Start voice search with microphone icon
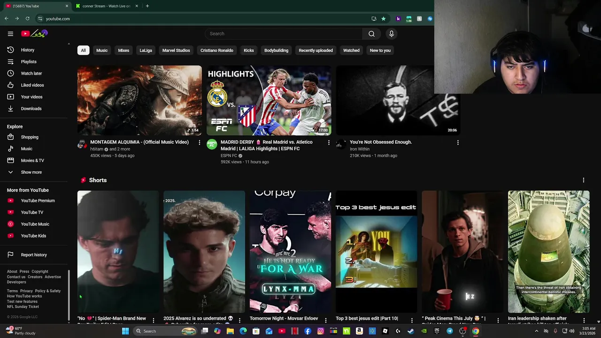The height and width of the screenshot is (338, 601). 391,34
